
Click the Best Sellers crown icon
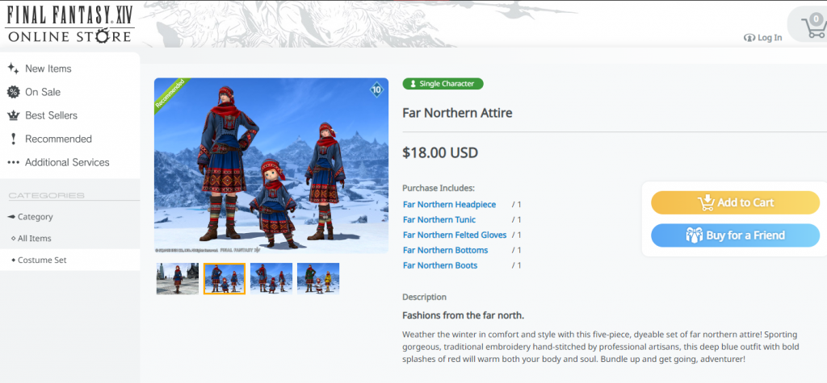13,115
